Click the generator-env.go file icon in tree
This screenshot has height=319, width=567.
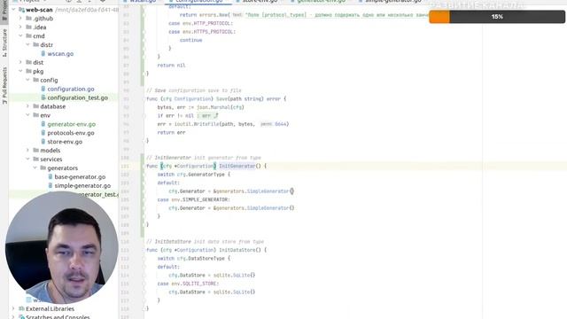coord(43,124)
